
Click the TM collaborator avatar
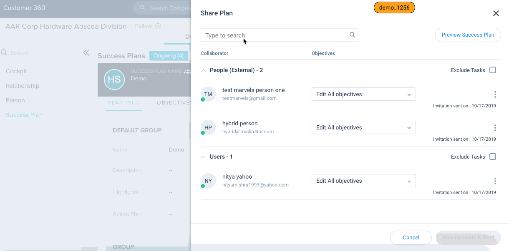(208, 94)
